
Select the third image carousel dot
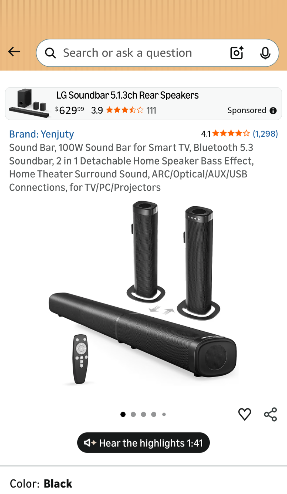(143, 414)
